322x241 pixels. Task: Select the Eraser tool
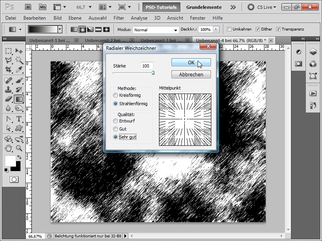(x=8, y=99)
